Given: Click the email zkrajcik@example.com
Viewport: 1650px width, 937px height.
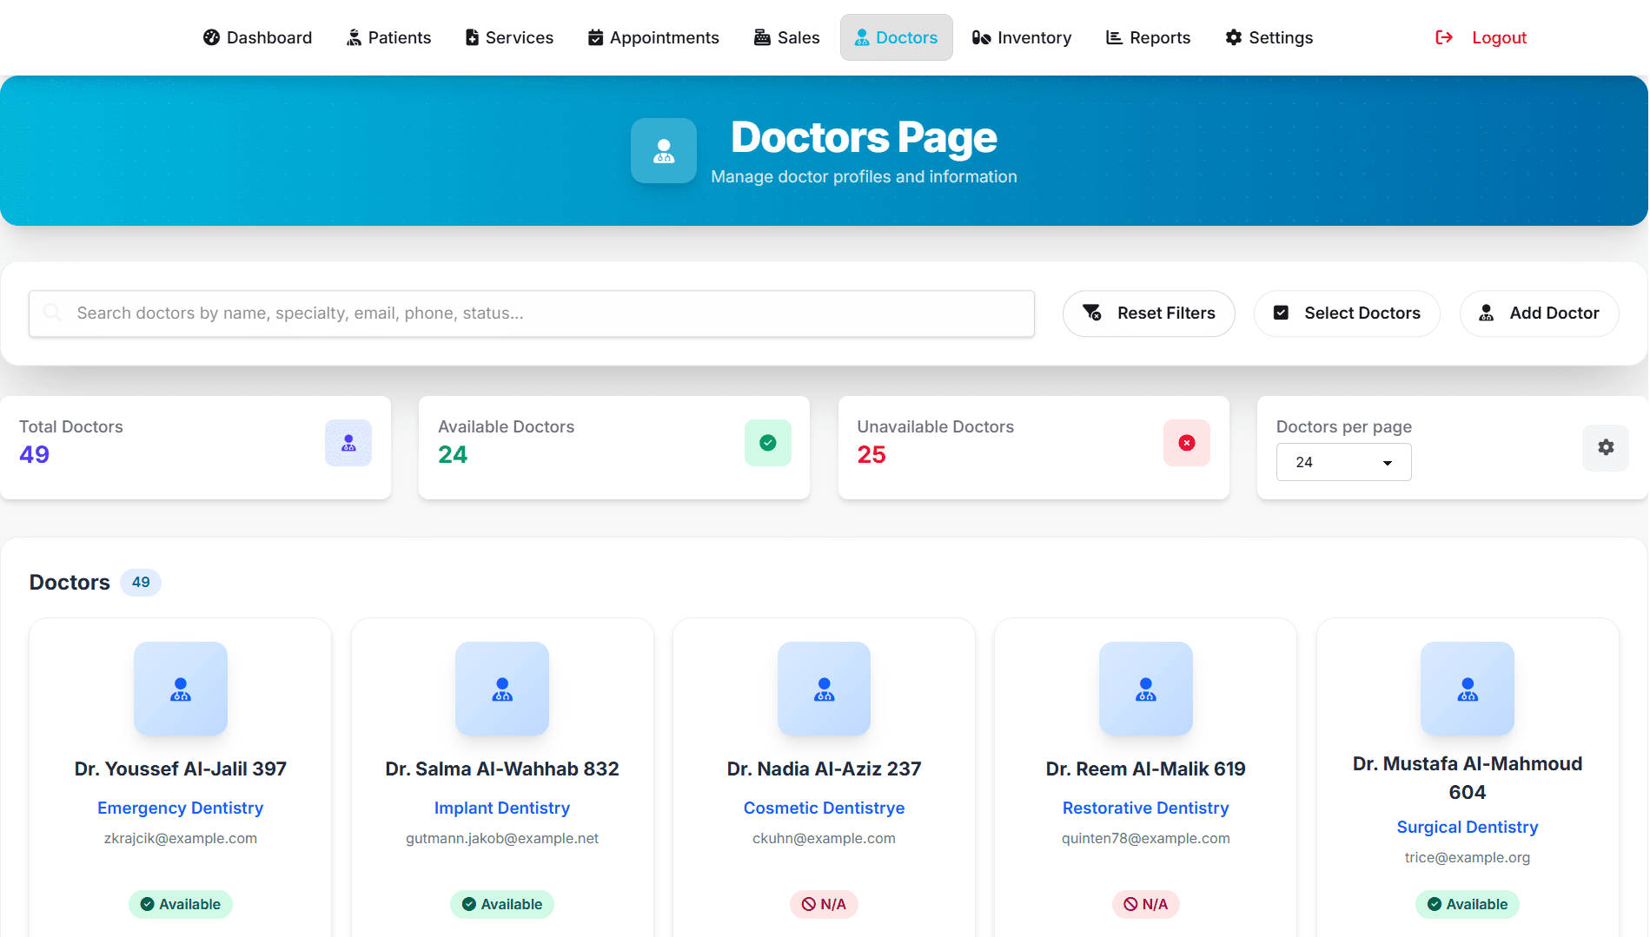Looking at the screenshot, I should pos(181,838).
